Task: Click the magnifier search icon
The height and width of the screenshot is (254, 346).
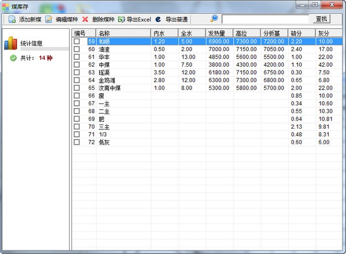Action: pyautogui.click(x=215, y=19)
